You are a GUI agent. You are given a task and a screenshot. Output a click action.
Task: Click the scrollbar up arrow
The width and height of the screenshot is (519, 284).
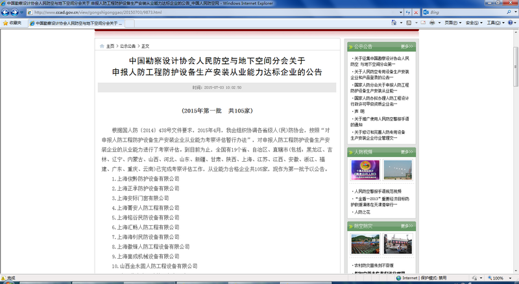click(516, 32)
